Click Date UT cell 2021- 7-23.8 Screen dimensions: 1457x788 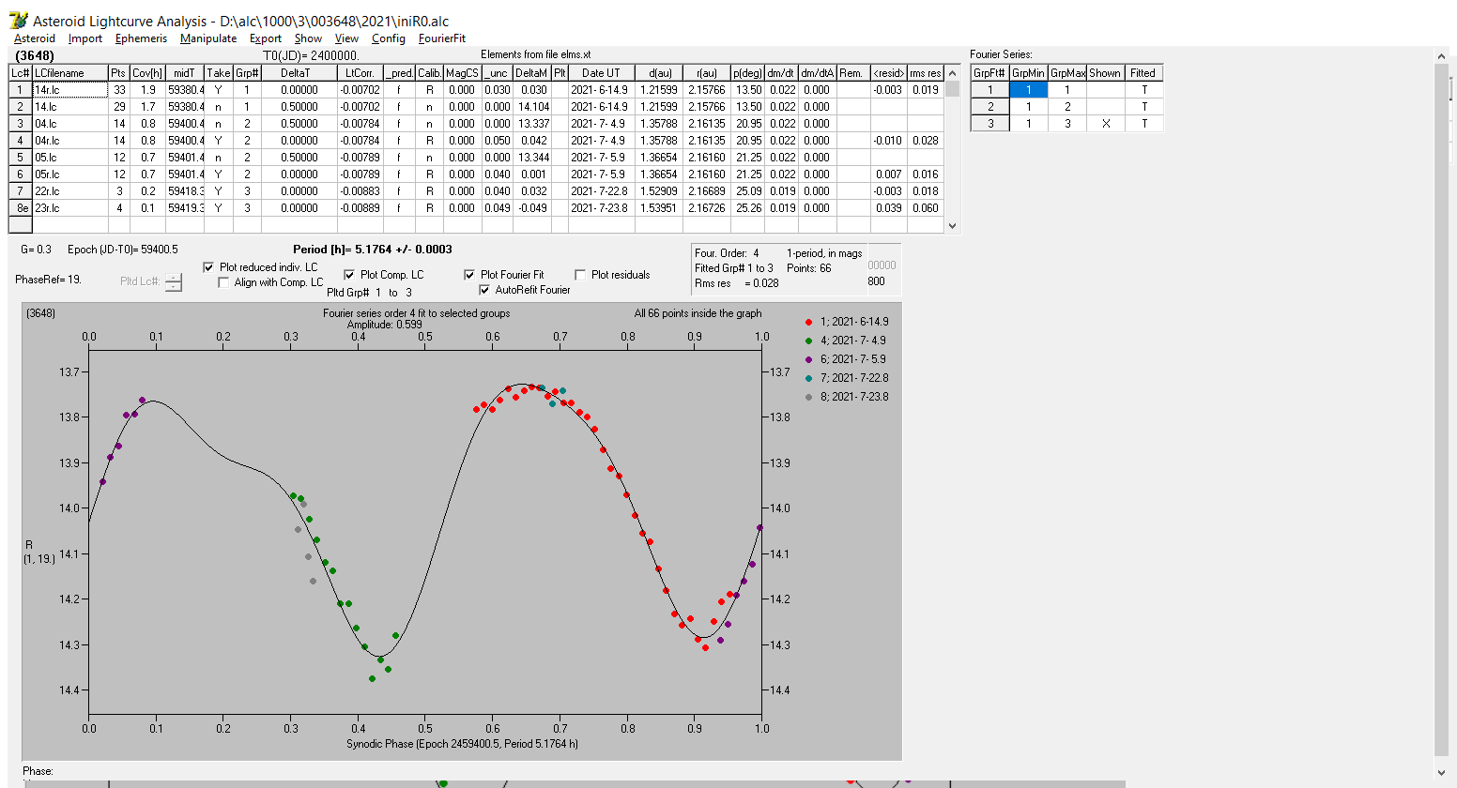(x=601, y=208)
